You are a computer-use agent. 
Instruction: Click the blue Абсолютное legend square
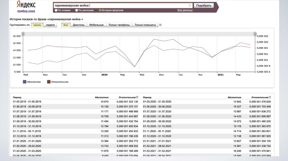(24, 82)
